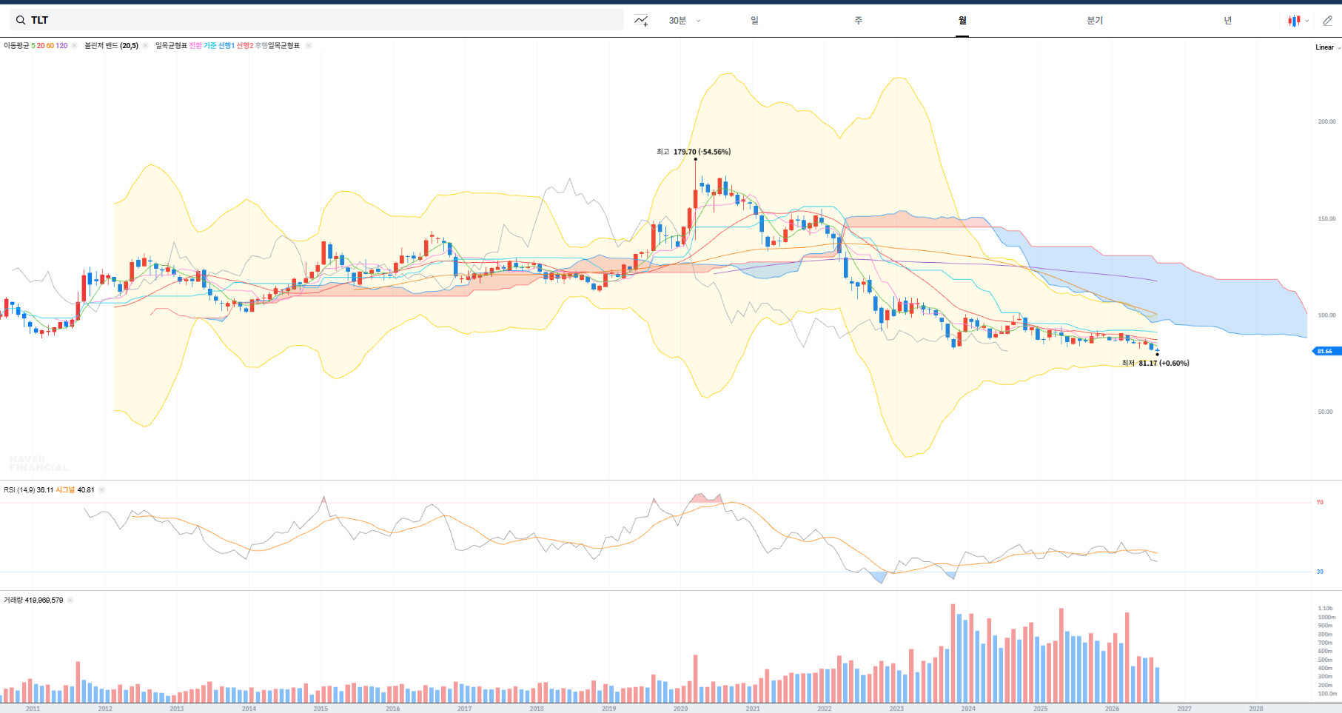Switch to the 일 daily tab
Viewport: 1342px width, 713px height.
(754, 21)
